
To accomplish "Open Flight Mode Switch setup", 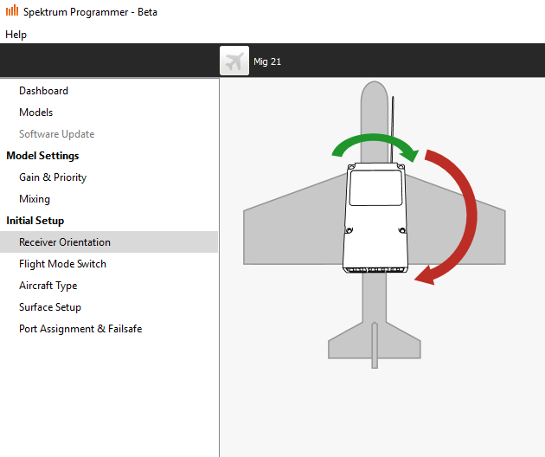I will [x=62, y=264].
